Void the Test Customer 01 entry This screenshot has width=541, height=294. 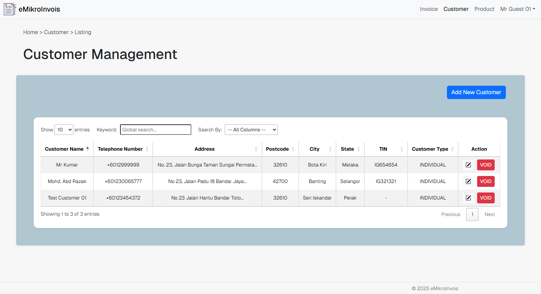pyautogui.click(x=486, y=198)
